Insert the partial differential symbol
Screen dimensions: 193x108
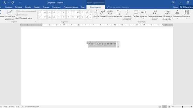(87, 17)
